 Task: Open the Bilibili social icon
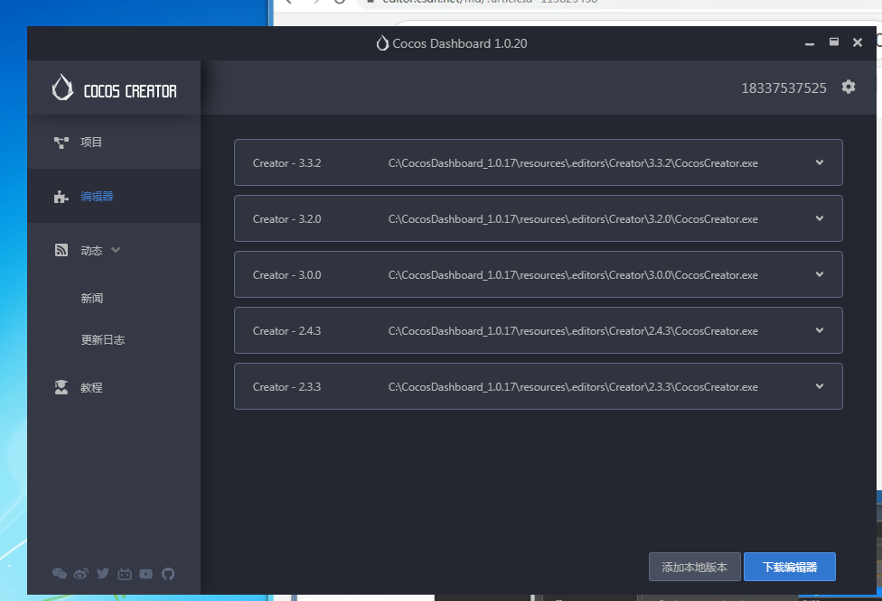pos(125,574)
